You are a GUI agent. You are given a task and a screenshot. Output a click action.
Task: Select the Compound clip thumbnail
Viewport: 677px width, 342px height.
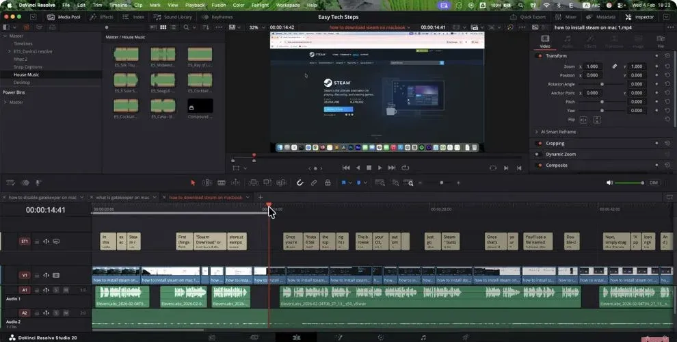click(200, 106)
